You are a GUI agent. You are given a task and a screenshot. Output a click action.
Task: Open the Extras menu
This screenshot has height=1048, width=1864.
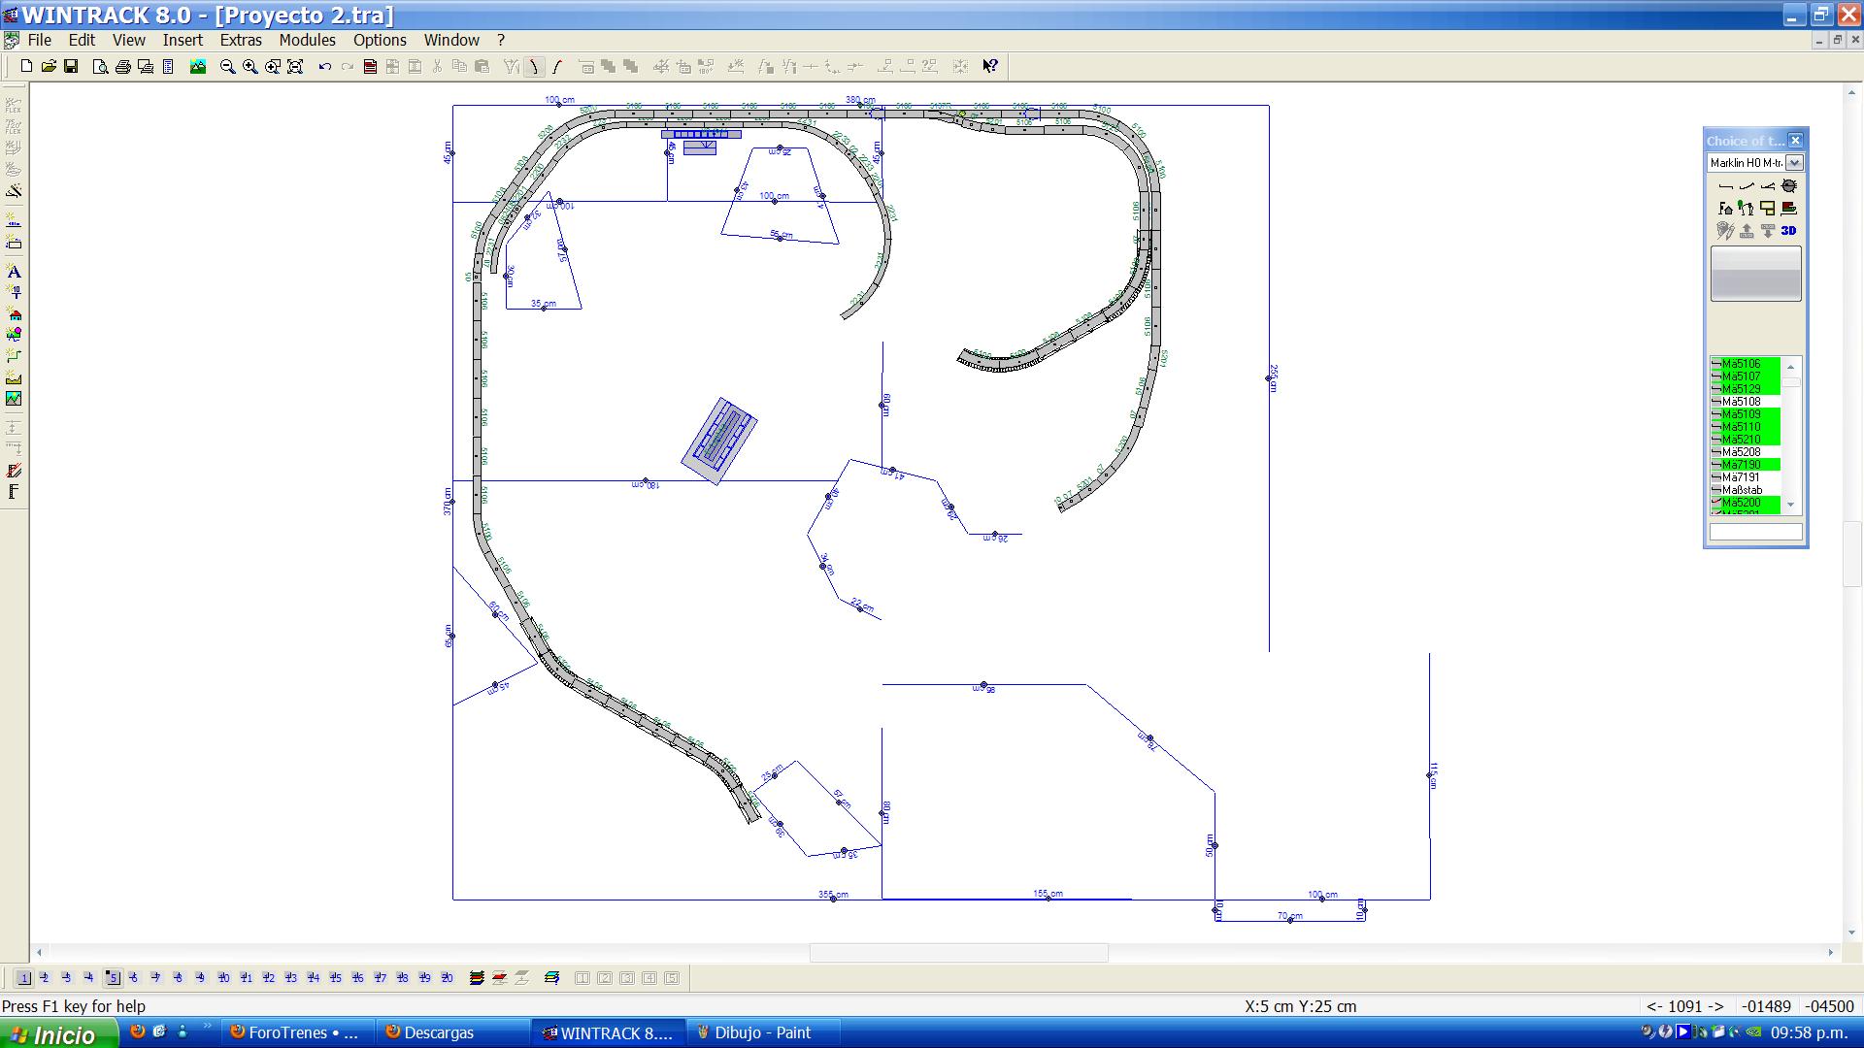[241, 40]
